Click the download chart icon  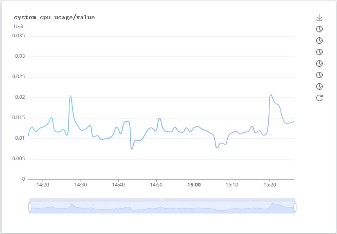point(320,18)
